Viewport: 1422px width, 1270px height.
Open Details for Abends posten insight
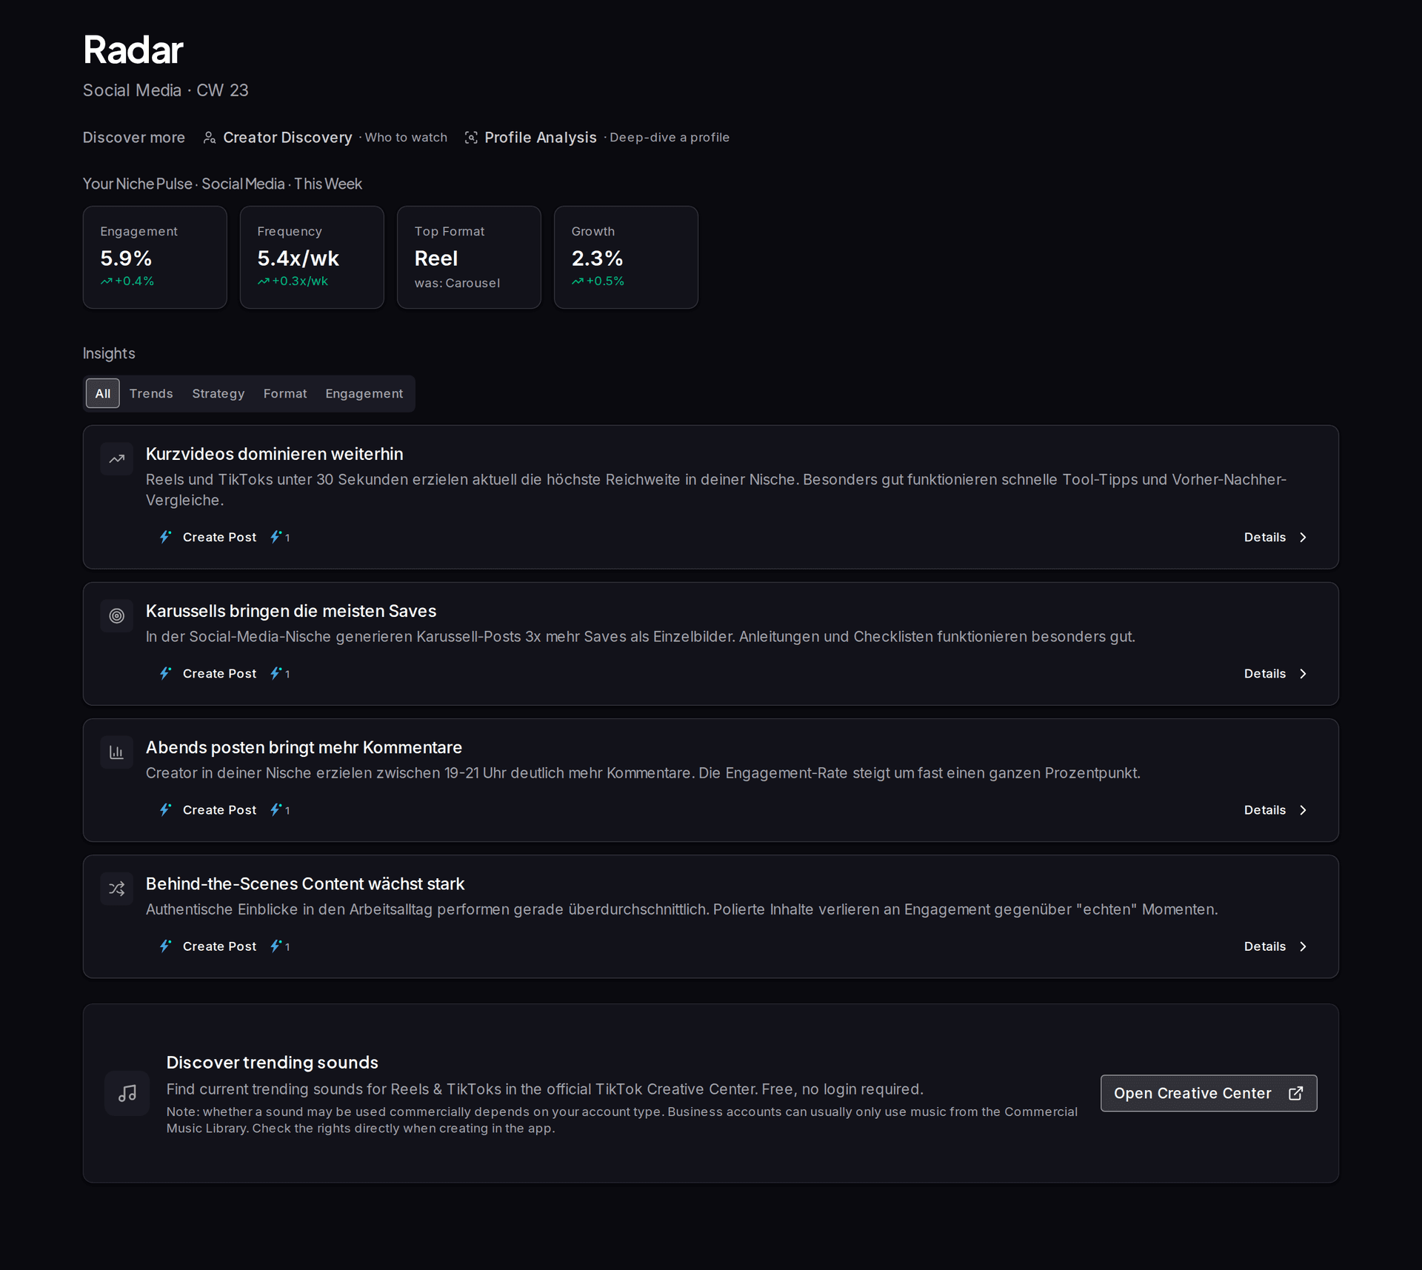pos(1275,810)
